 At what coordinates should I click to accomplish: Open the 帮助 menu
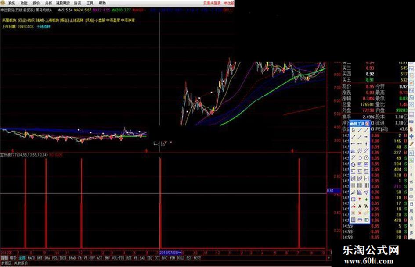(102, 3)
